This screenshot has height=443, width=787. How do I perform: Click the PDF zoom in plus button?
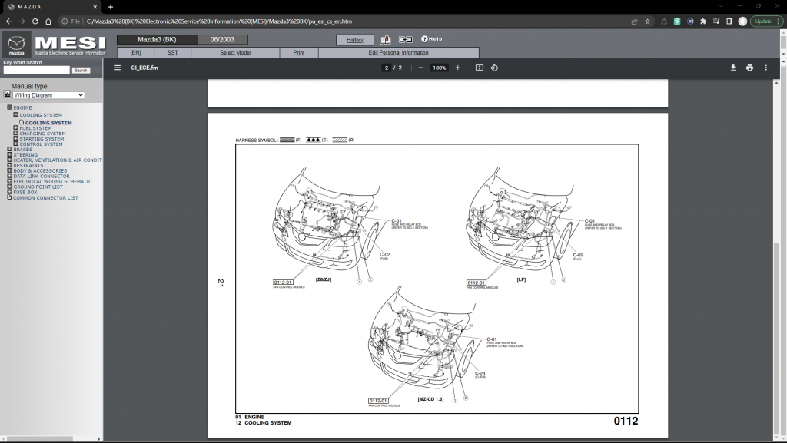[458, 68]
